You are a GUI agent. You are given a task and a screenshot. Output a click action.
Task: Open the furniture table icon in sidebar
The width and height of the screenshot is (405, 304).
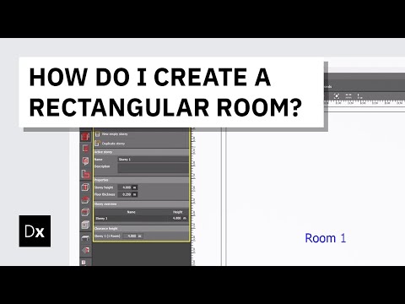click(x=85, y=238)
